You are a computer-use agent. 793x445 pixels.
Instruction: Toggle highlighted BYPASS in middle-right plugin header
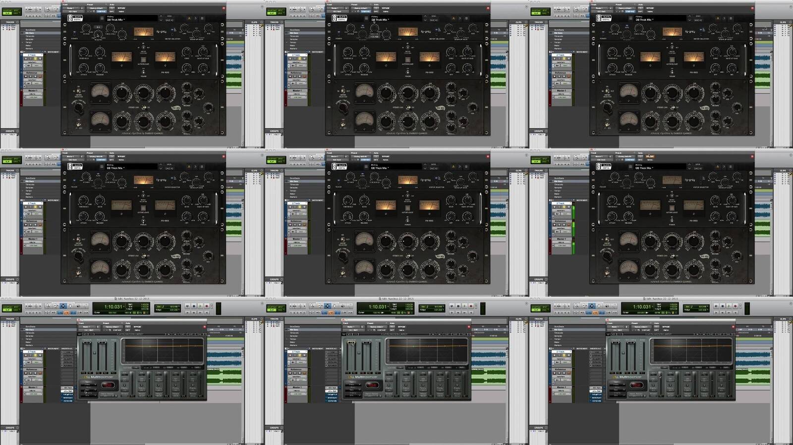(650, 156)
